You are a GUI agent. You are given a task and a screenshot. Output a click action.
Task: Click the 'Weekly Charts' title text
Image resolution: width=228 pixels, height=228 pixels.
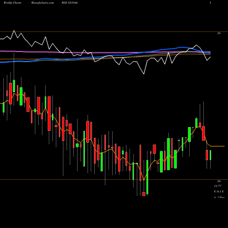[x=12, y=3]
